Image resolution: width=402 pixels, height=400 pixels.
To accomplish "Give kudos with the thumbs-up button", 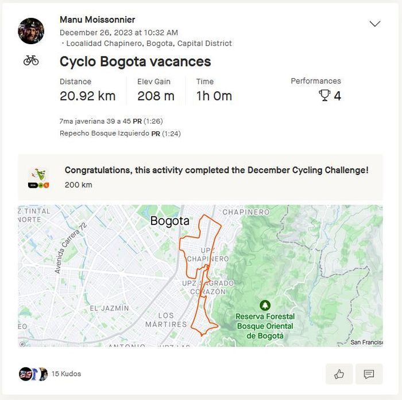I will tap(339, 374).
